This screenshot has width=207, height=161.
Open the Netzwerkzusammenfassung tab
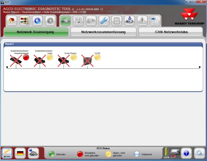(103, 32)
